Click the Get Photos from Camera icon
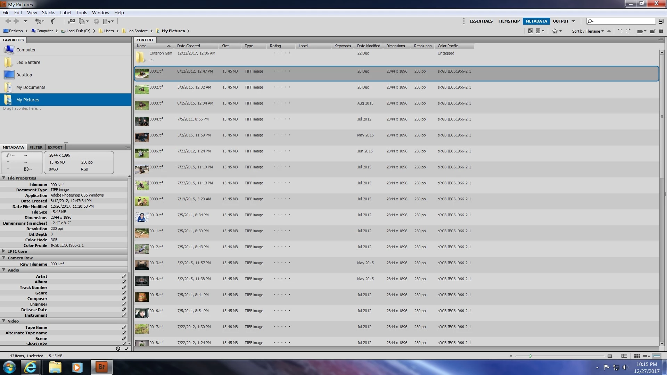Viewport: 667px width, 375px height. 71,21
